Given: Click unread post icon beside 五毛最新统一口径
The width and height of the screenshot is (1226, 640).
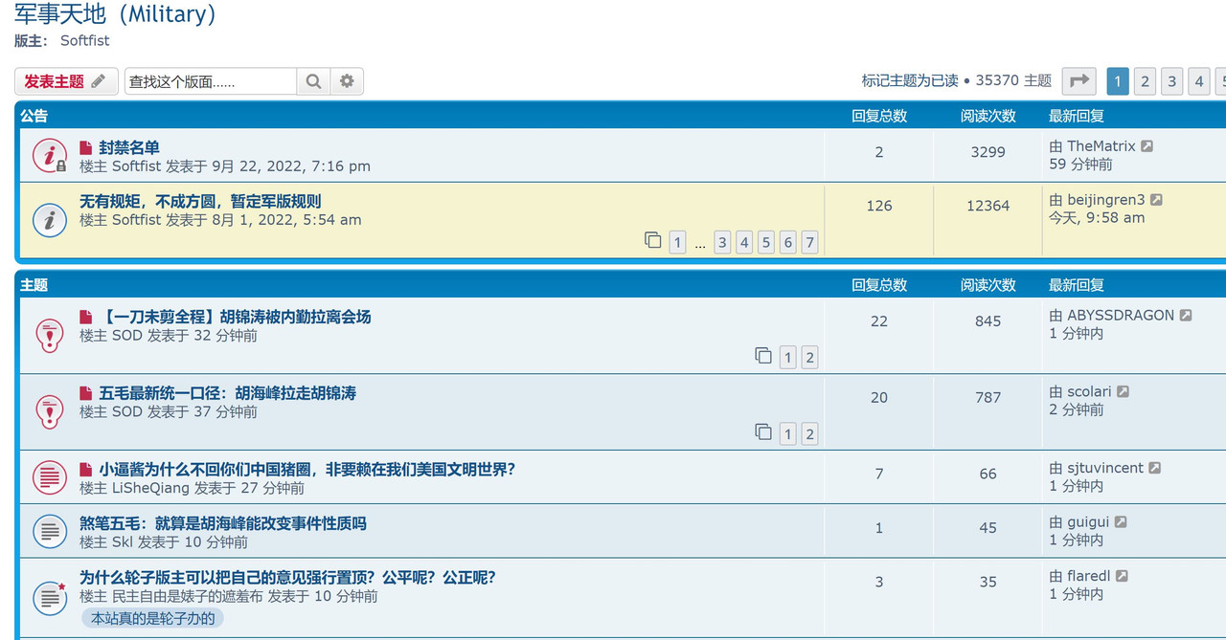Looking at the screenshot, I should point(86,393).
